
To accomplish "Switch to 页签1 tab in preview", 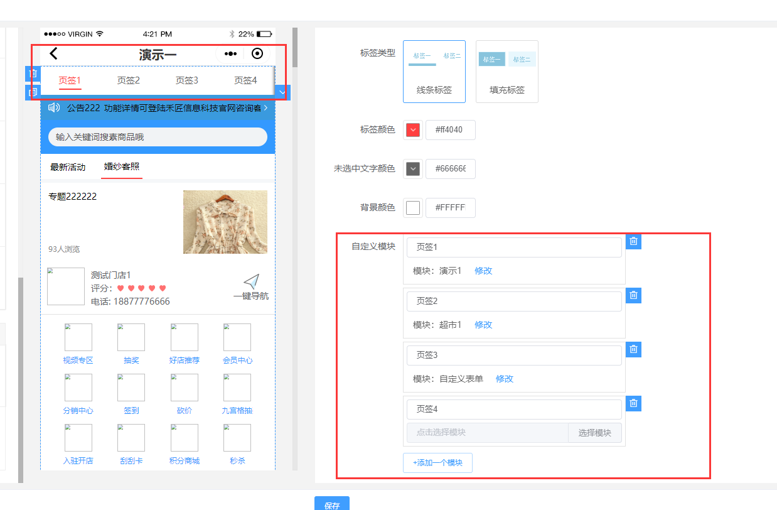I will click(70, 80).
